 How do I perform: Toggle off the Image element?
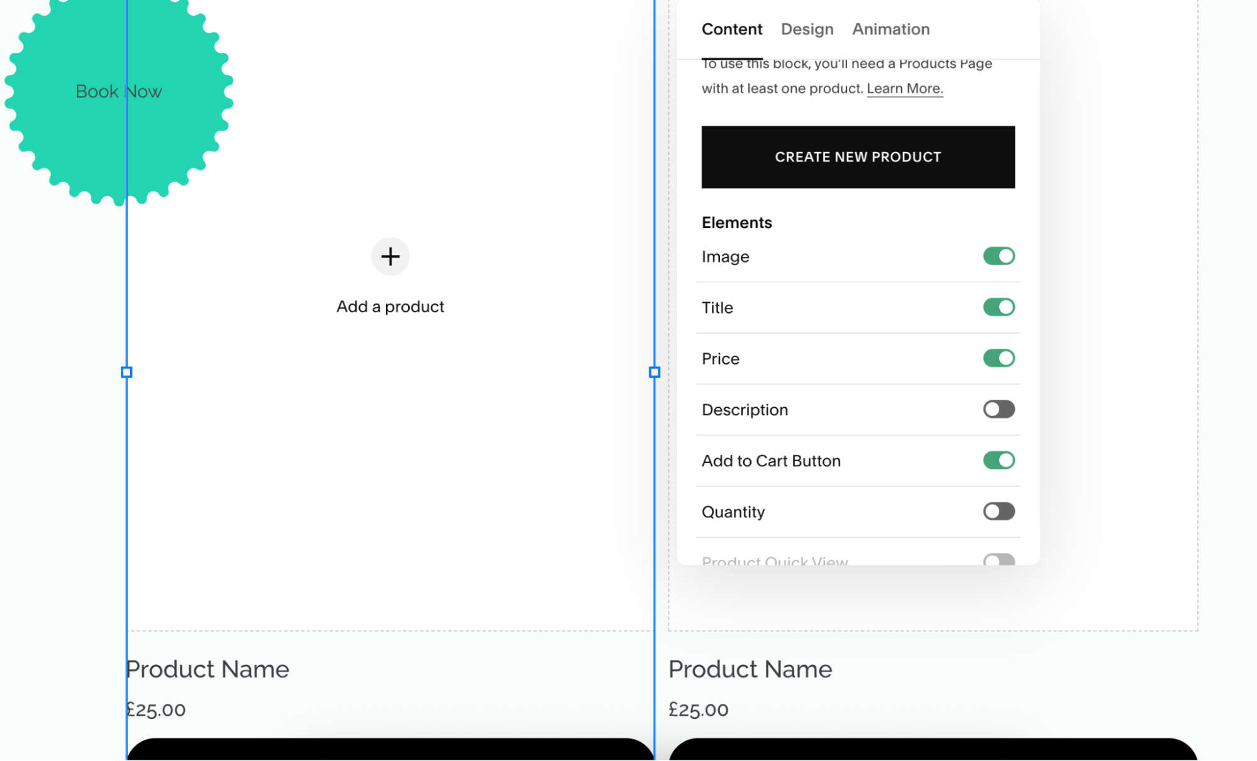pyautogui.click(x=999, y=256)
